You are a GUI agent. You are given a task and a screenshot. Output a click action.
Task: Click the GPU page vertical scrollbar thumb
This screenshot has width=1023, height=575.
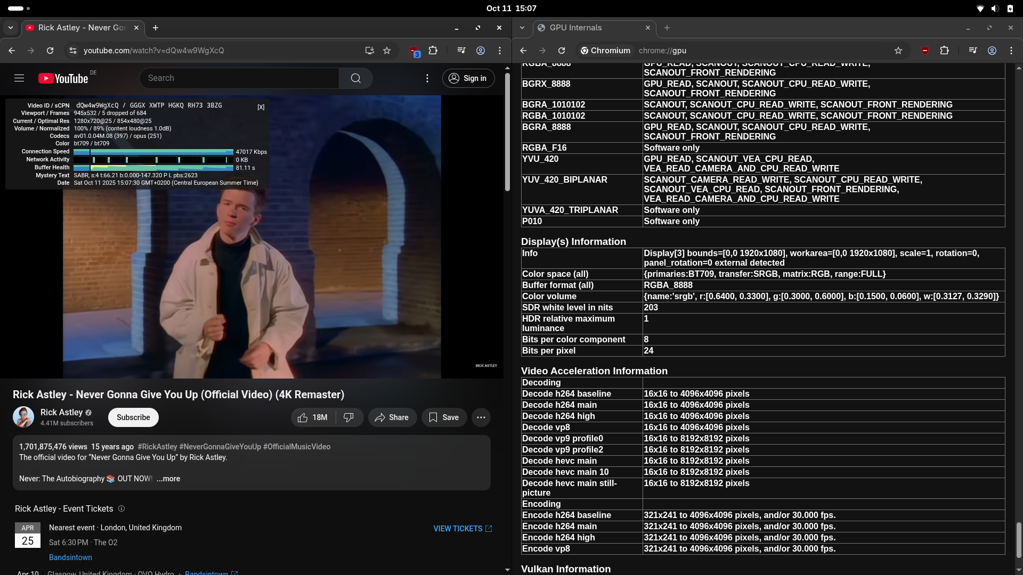click(1019, 539)
